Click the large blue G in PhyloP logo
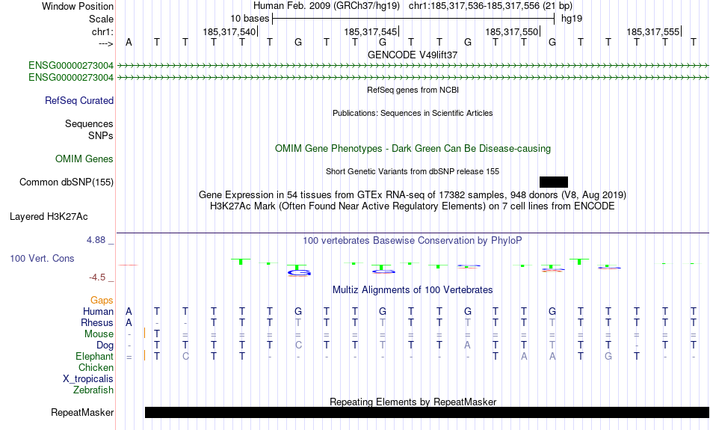 coord(299,272)
